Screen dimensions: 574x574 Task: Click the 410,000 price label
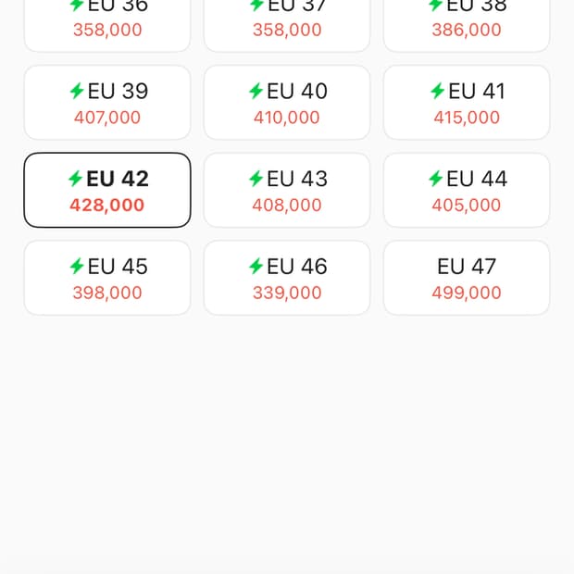(x=287, y=118)
